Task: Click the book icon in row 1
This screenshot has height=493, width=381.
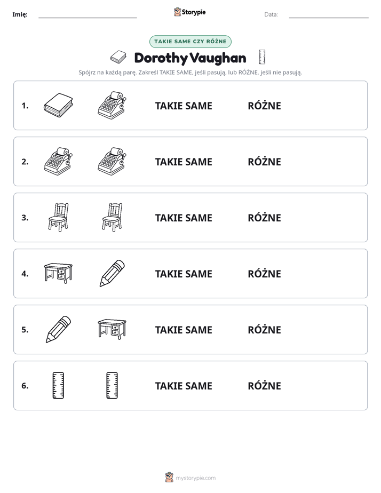Action: (x=58, y=105)
